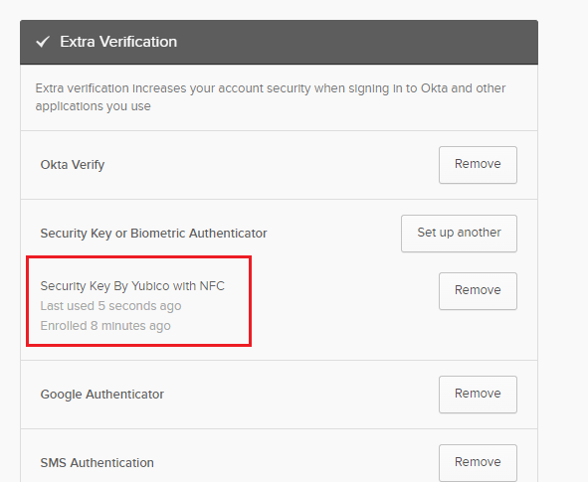
Task: Remove the Okta Verify factor
Action: 478,165
